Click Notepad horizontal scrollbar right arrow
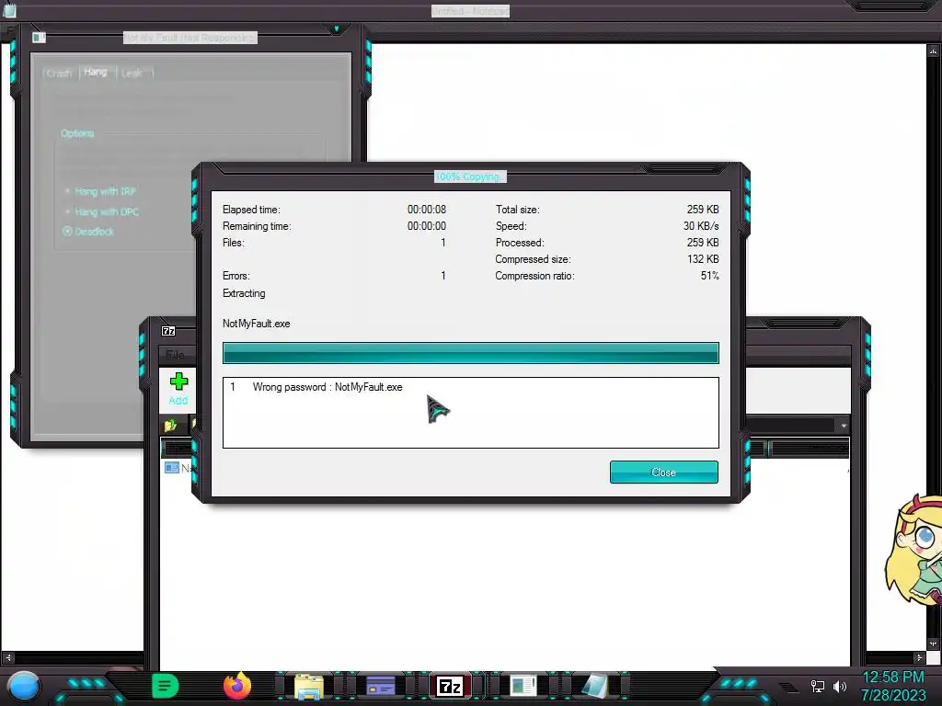942x706 pixels. click(x=919, y=658)
